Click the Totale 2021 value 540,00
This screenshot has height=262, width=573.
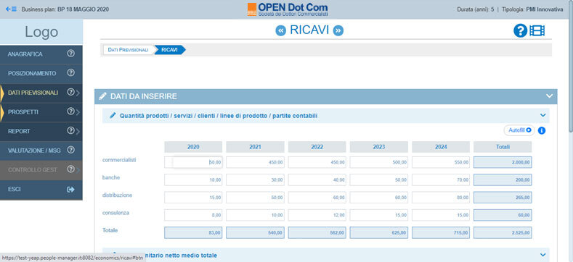coord(255,232)
